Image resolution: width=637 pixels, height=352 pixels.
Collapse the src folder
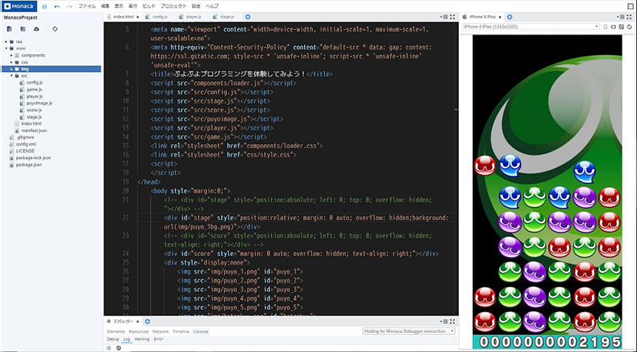click(12, 76)
